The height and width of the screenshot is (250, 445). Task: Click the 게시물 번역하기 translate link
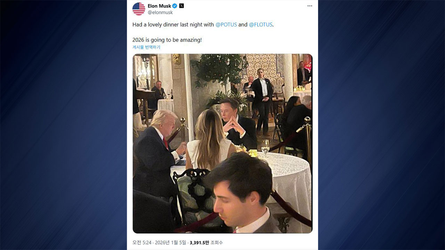(x=146, y=47)
